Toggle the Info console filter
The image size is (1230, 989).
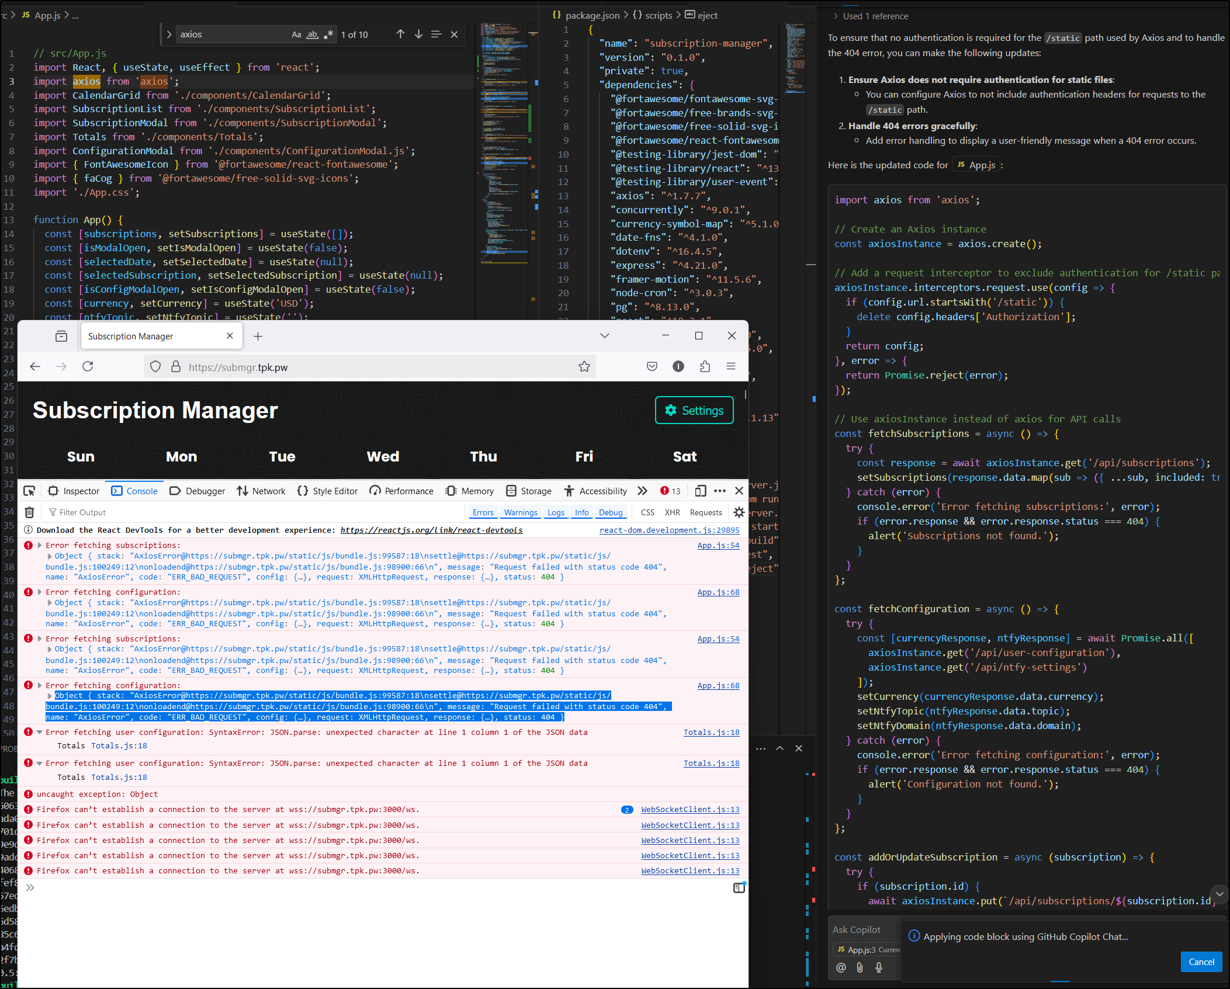coord(582,512)
